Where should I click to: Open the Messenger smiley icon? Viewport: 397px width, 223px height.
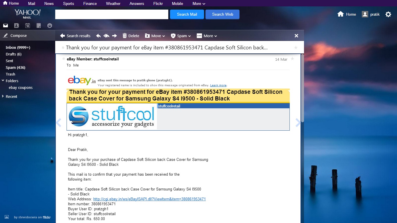tap(50, 26)
